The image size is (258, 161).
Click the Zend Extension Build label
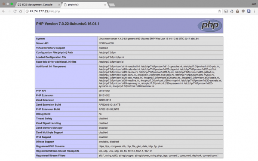(x=48, y=104)
